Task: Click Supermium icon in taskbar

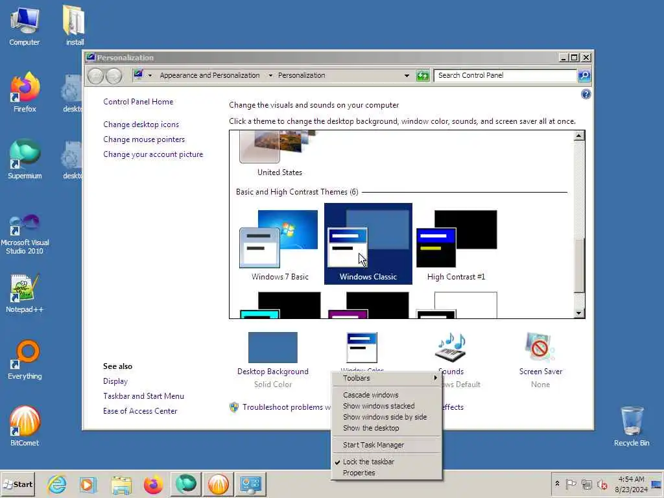Action: (x=186, y=484)
